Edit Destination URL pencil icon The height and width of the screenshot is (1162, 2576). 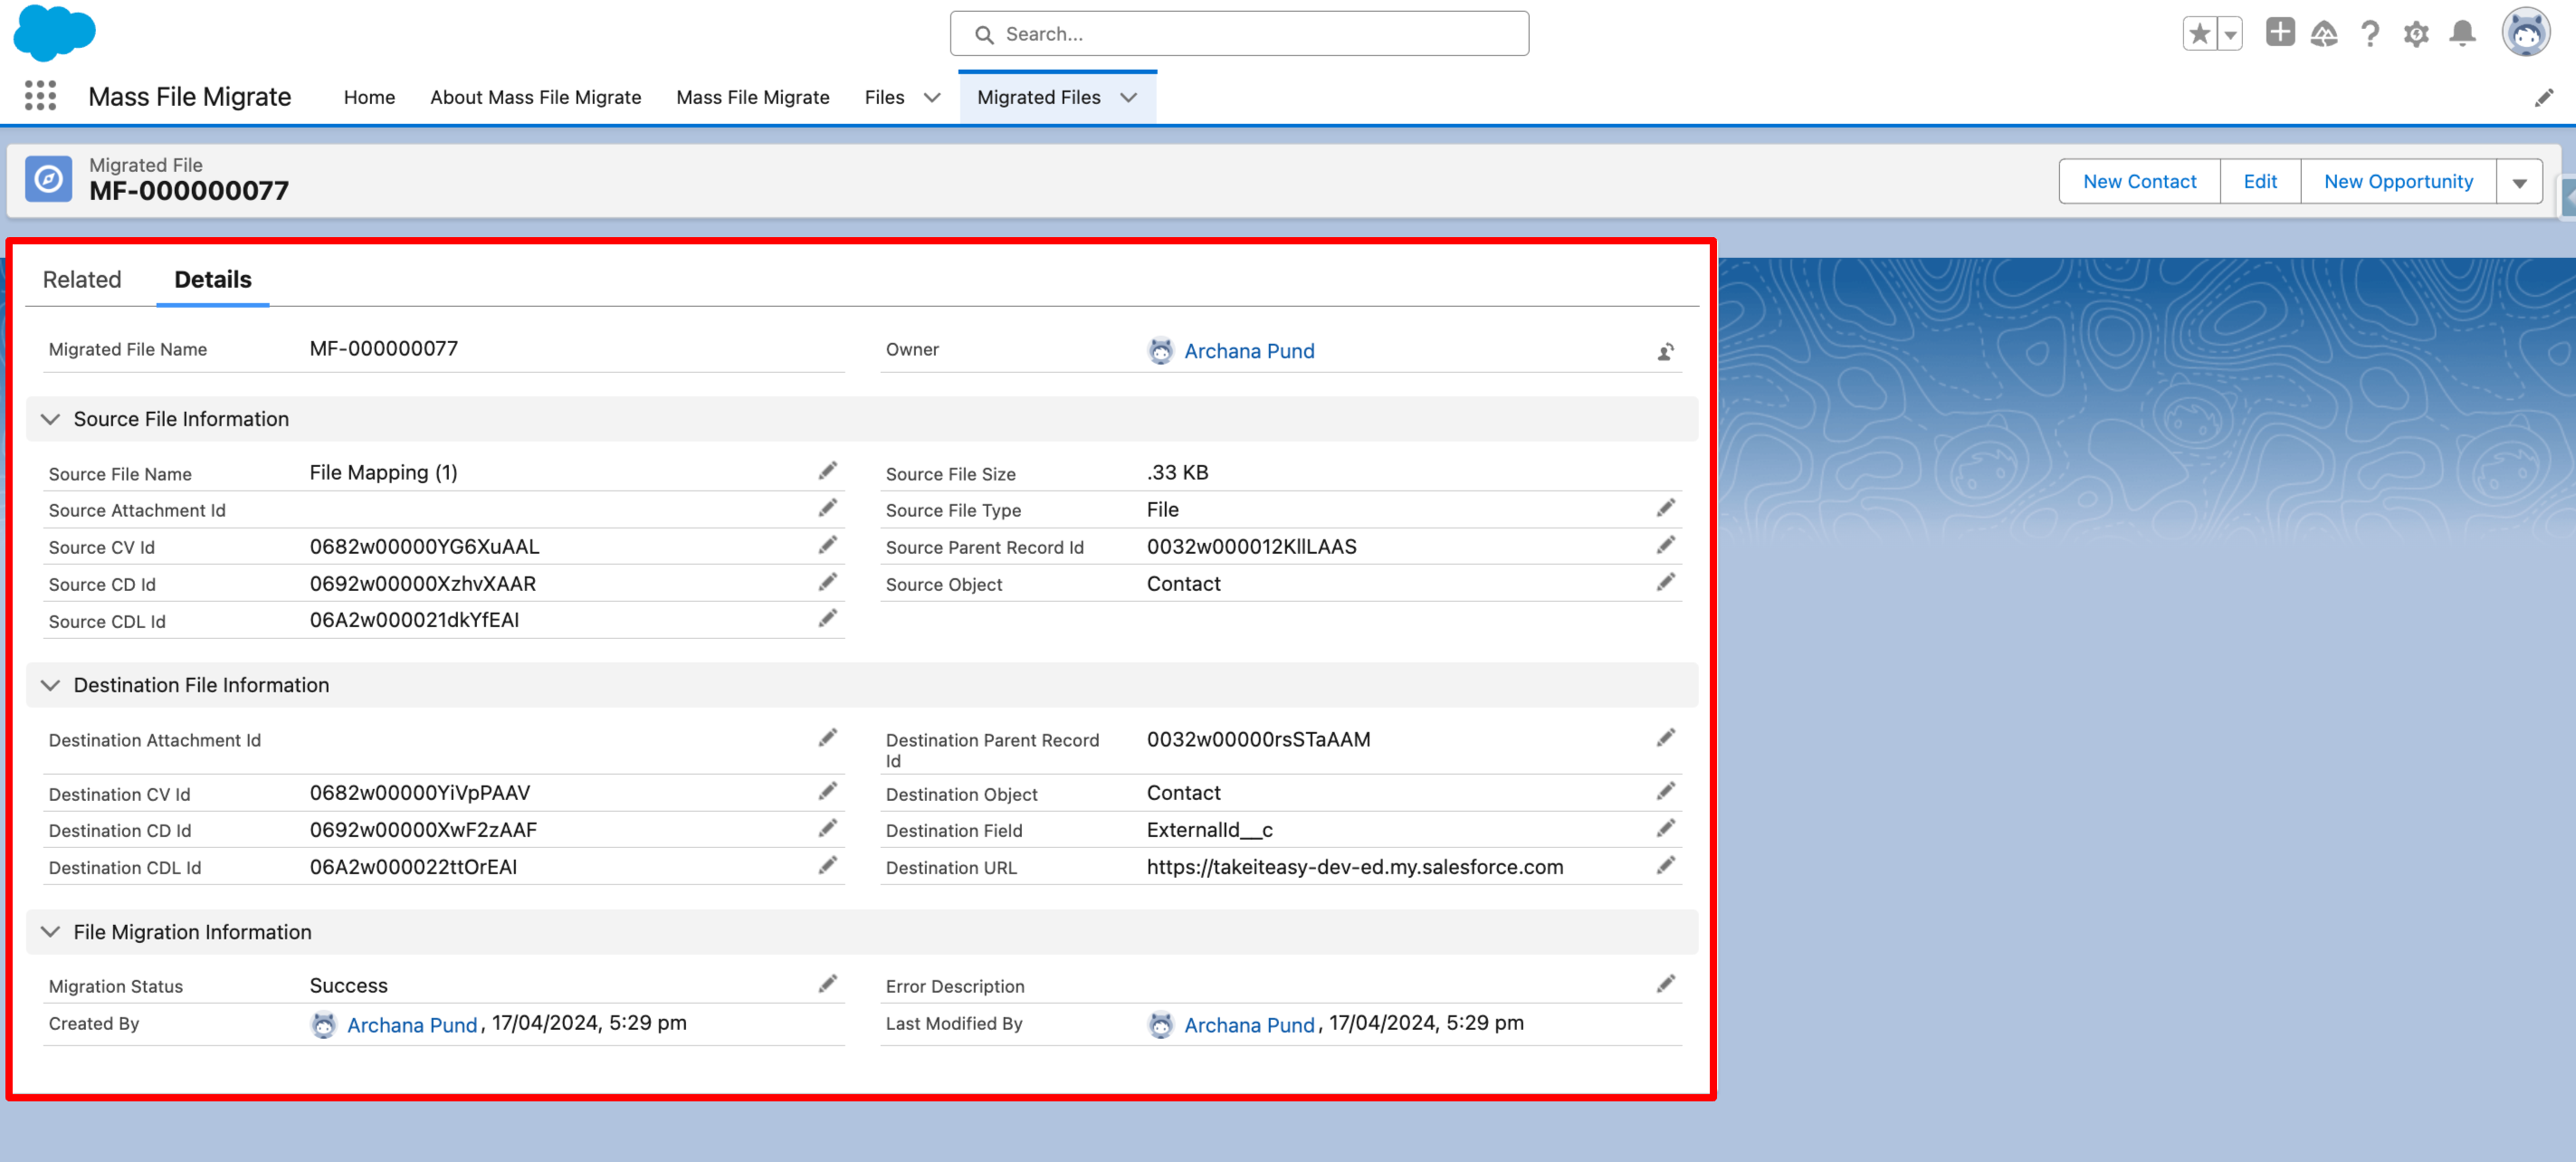[x=1665, y=866]
